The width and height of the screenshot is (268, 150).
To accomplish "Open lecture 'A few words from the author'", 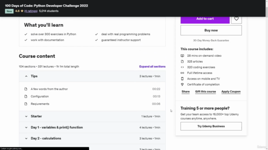I will [49, 89].
